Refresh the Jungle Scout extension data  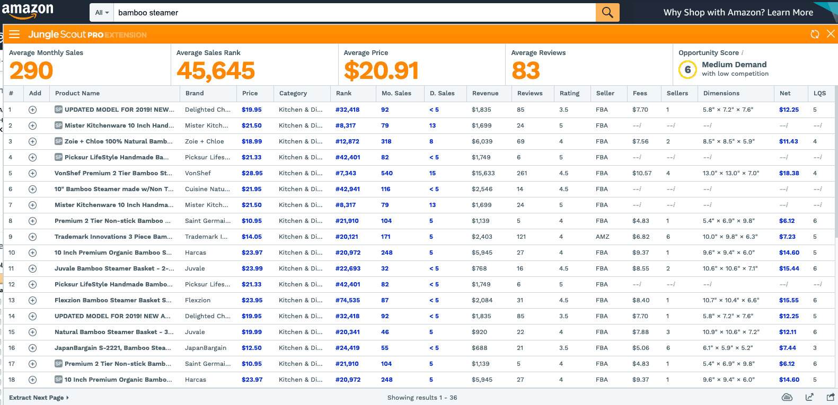tap(815, 34)
